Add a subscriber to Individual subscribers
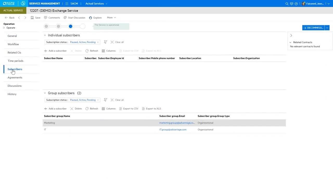Screen dimensions: 333x187 pos(55,51)
